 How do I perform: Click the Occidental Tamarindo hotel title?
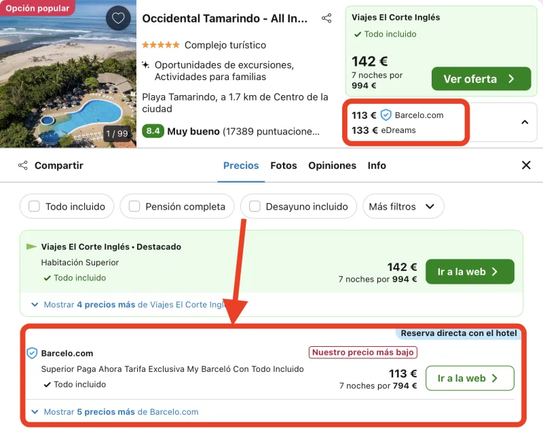point(225,18)
